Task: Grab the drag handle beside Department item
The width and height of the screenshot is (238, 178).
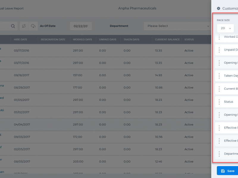Action: pyautogui.click(x=219, y=154)
